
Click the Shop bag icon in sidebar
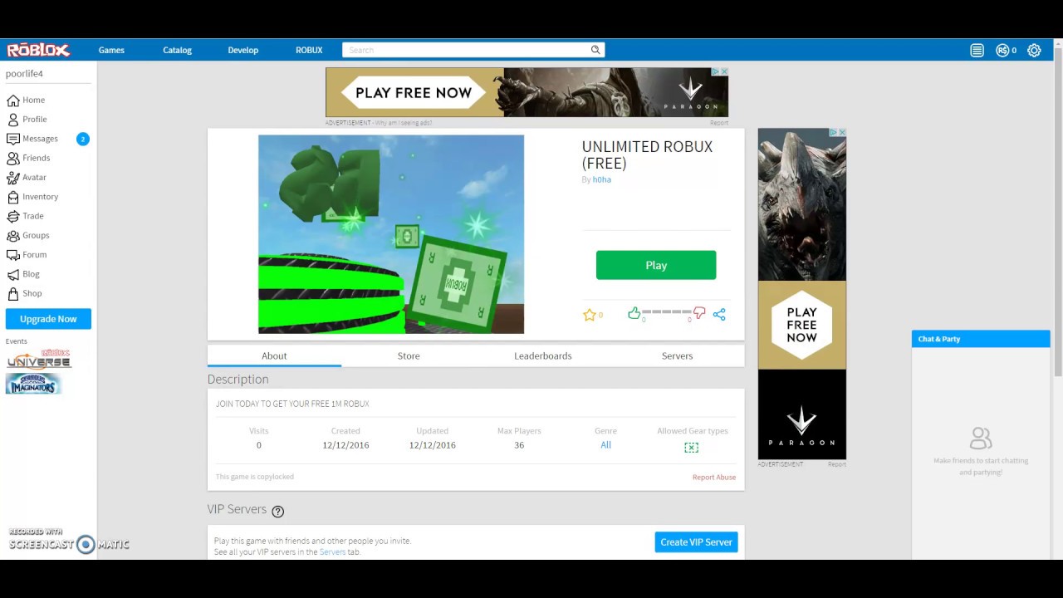click(13, 293)
